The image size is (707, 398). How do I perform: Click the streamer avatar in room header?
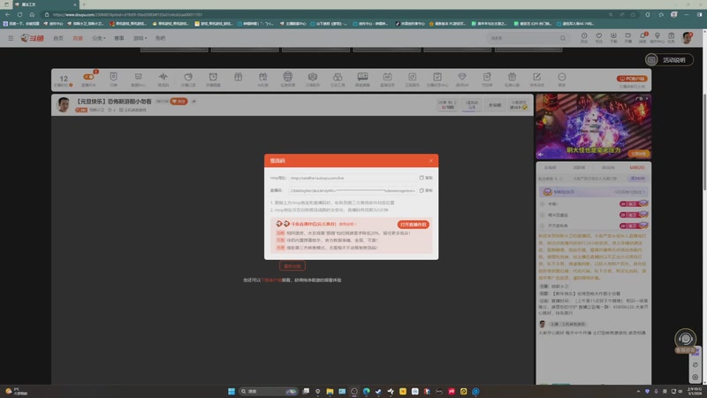click(x=64, y=104)
